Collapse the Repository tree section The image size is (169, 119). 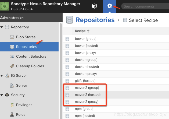click(x=2, y=27)
